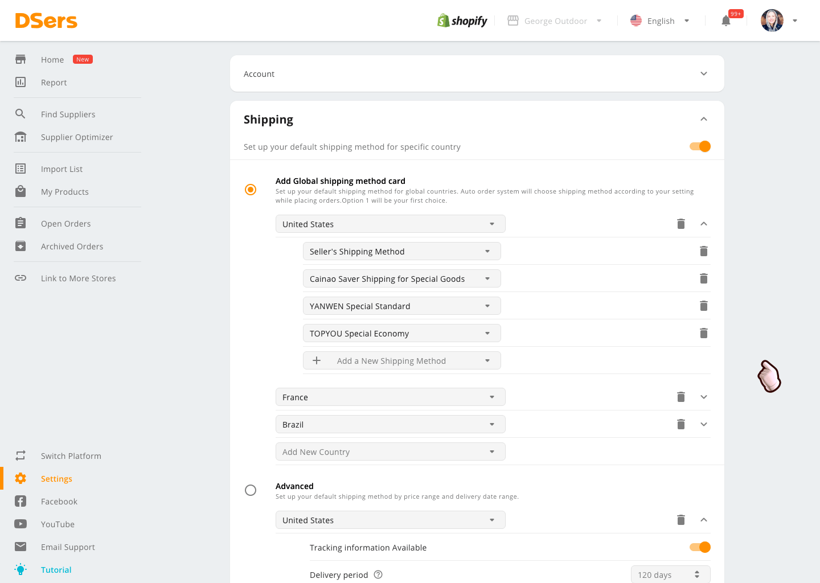The image size is (820, 583).
Task: Expand the Account section
Action: pos(704,73)
